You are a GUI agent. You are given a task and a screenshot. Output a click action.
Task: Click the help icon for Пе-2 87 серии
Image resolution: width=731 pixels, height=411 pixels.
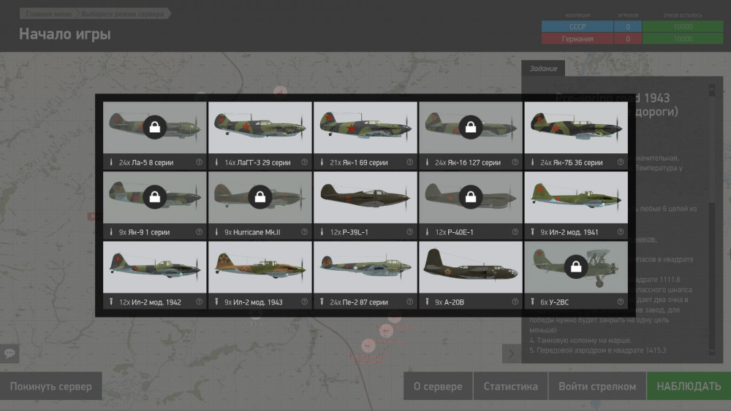(409, 302)
